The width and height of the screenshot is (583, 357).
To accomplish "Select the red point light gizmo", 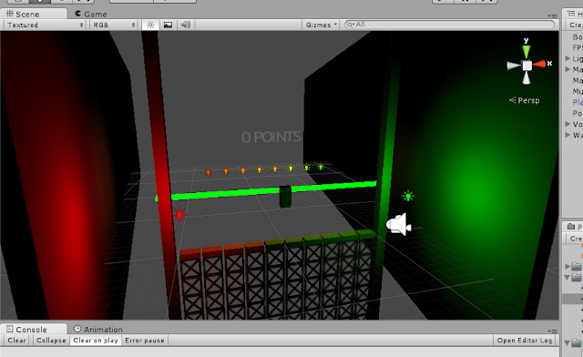I will 179,214.
